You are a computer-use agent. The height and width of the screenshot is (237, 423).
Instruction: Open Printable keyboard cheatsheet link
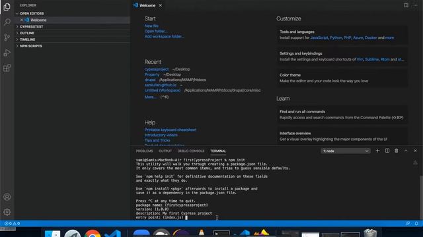(171, 130)
